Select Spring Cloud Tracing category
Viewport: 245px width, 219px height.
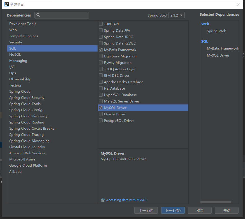[x=52, y=135]
